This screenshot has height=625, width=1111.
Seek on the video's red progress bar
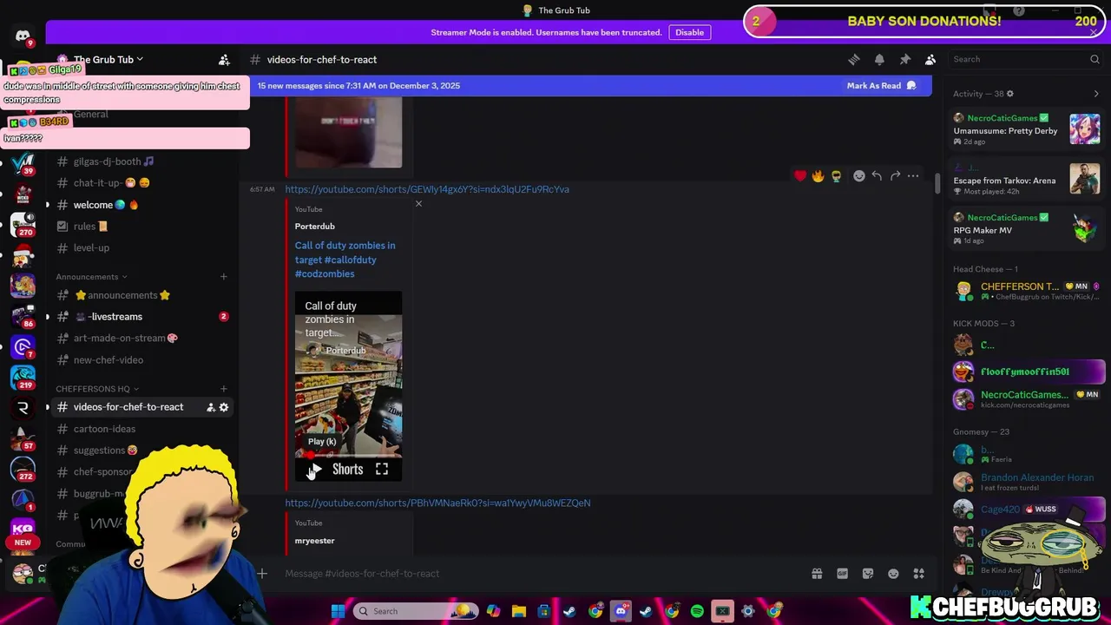click(x=348, y=455)
